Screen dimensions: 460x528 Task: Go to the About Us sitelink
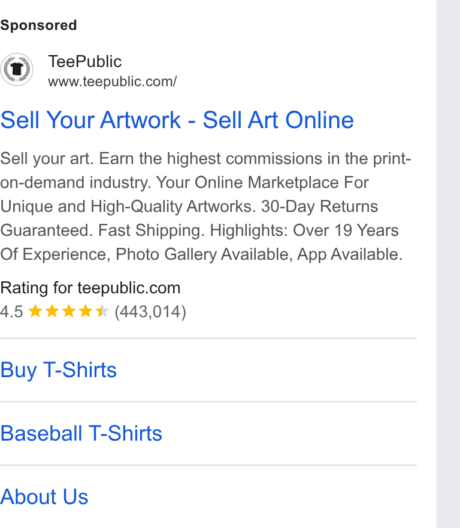(44, 497)
